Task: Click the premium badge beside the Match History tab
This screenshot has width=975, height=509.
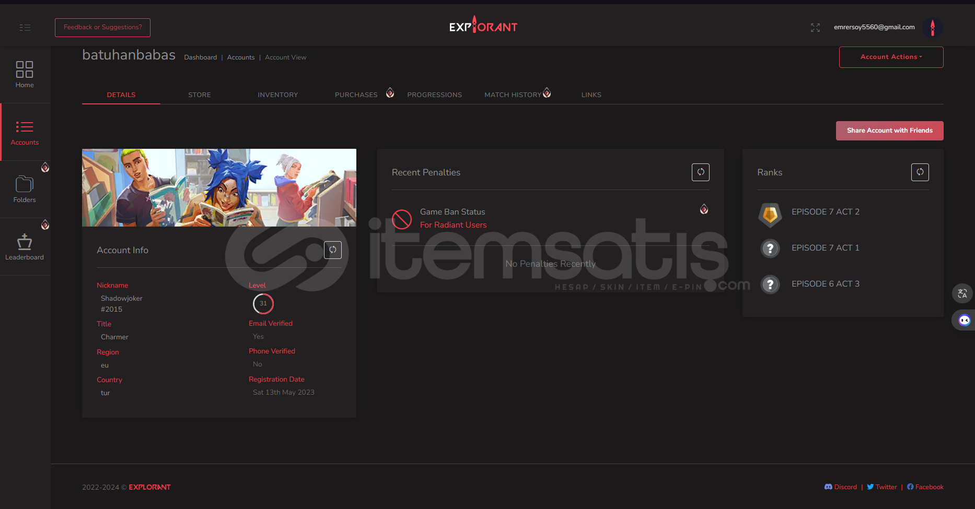Action: 547,93
